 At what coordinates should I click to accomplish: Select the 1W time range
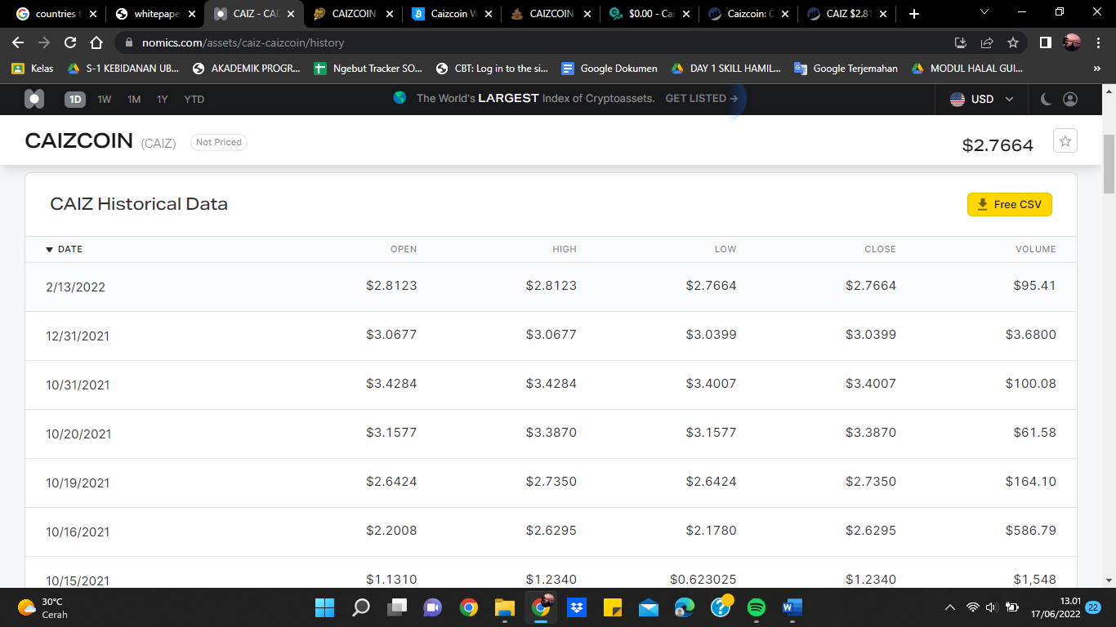click(105, 99)
